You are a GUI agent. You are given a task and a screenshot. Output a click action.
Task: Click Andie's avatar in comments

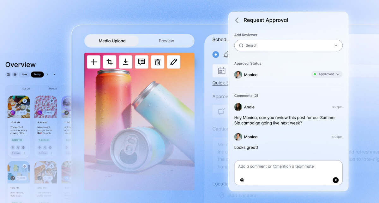tap(238, 107)
